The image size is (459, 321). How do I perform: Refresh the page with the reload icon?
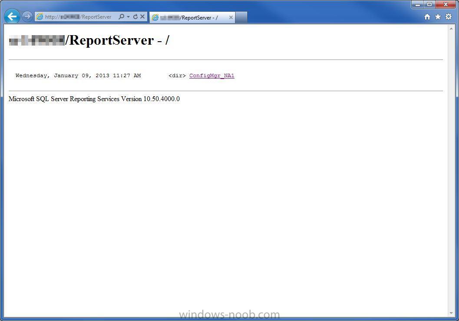pyautogui.click(x=135, y=16)
